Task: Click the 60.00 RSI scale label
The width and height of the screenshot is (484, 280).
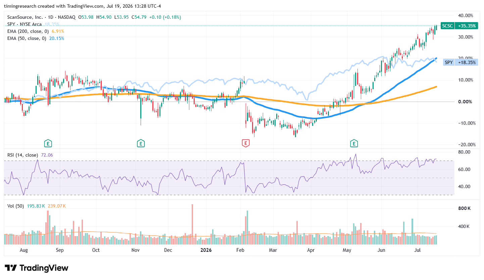Action: pyautogui.click(x=464, y=169)
